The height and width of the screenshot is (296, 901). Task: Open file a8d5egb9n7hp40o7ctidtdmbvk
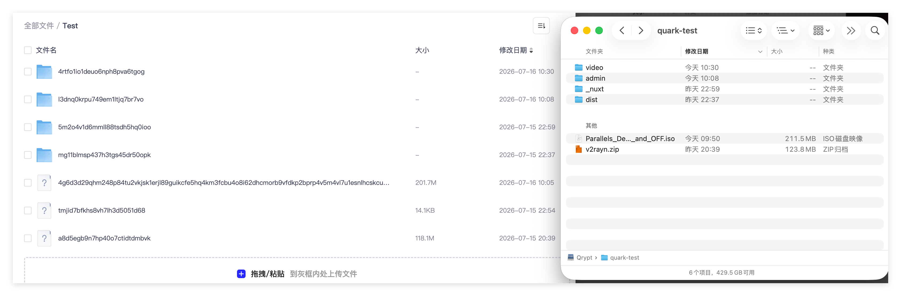coord(104,238)
